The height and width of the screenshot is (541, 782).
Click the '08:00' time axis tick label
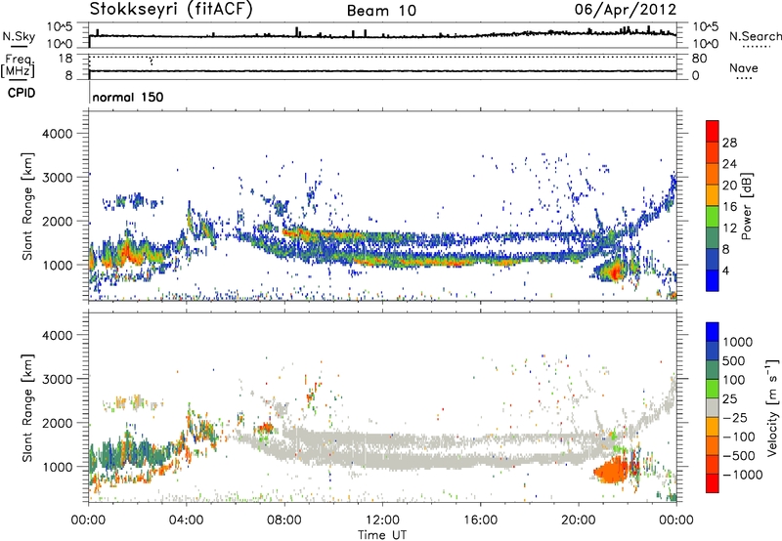point(284,520)
